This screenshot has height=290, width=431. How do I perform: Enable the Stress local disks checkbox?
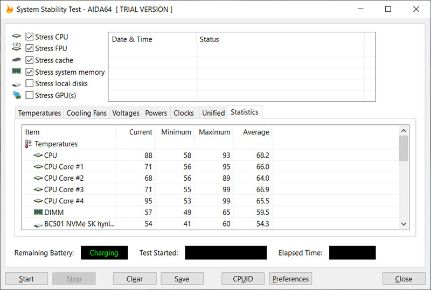(30, 83)
